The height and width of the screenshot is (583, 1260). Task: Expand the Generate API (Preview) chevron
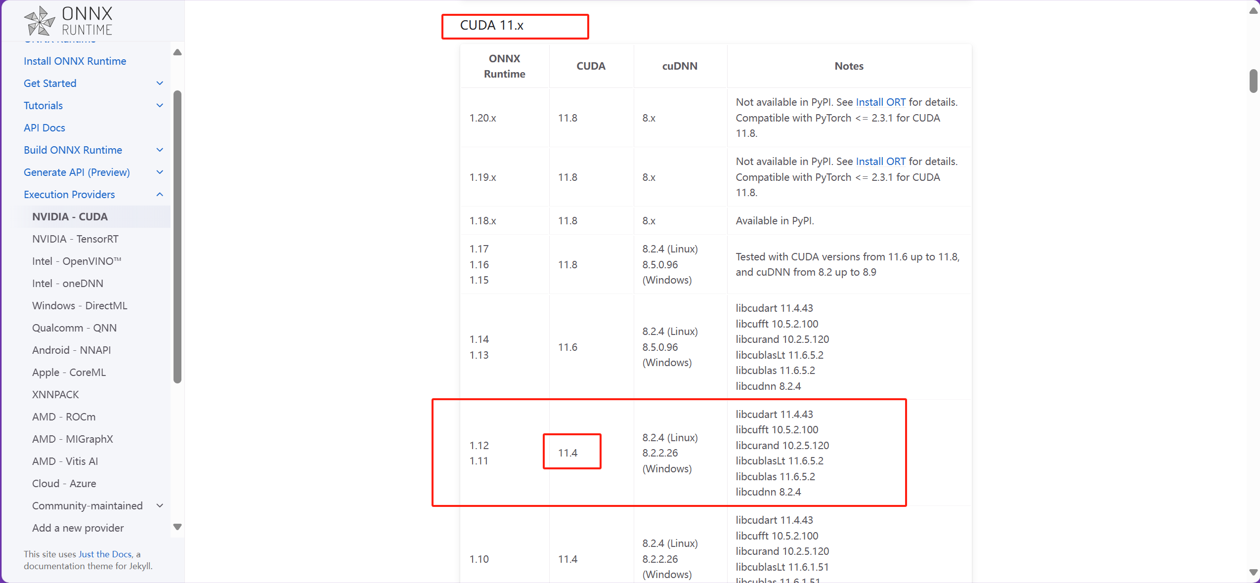[x=160, y=172]
